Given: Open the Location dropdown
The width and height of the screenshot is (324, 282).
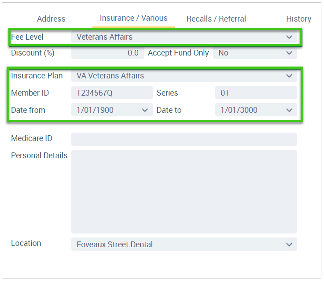Looking at the screenshot, I should pyautogui.click(x=184, y=244).
